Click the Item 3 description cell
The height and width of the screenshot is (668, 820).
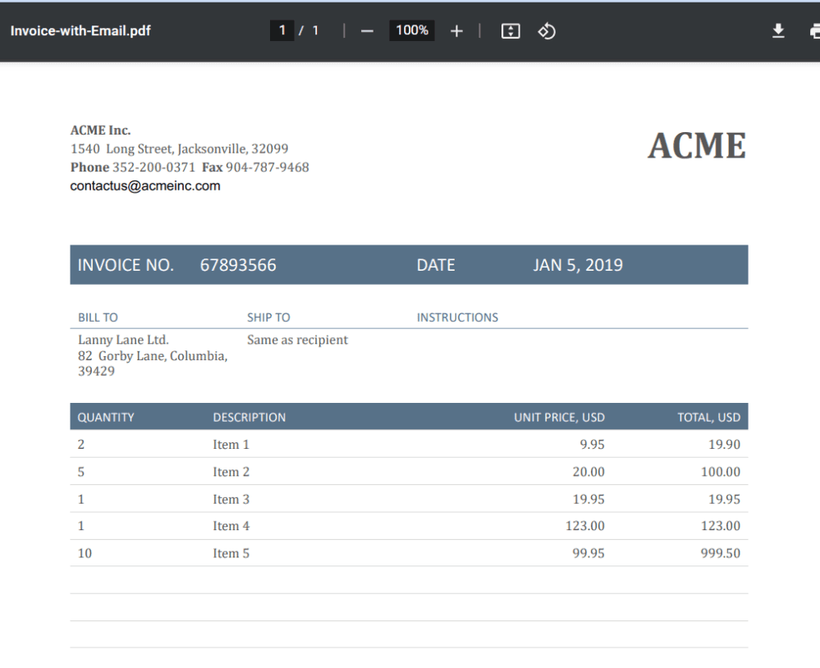(231, 499)
